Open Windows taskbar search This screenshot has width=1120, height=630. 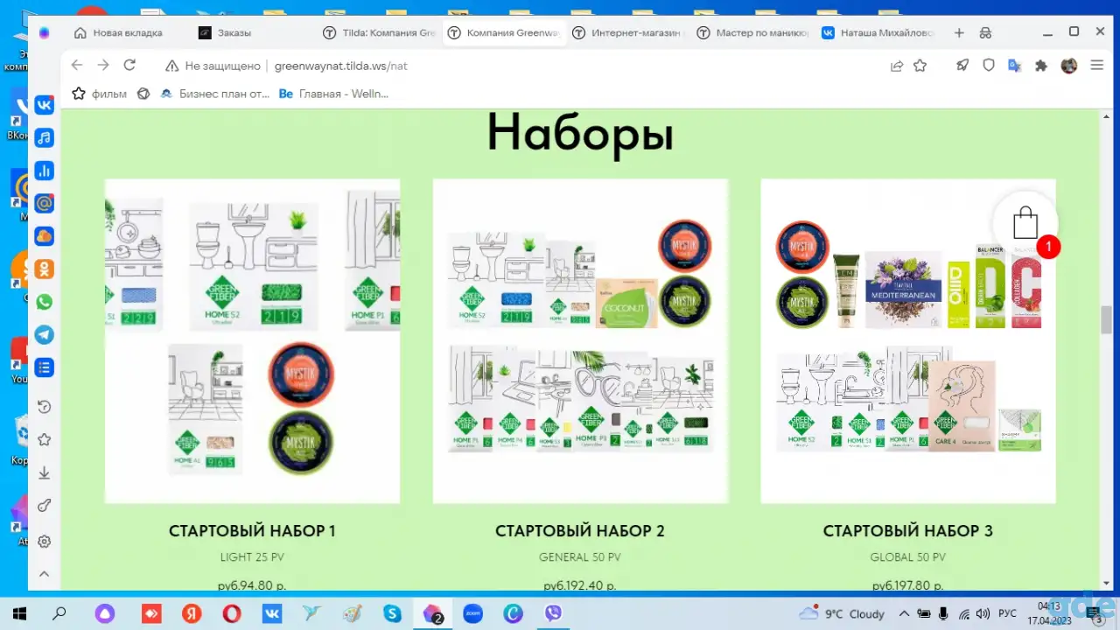[x=59, y=613]
